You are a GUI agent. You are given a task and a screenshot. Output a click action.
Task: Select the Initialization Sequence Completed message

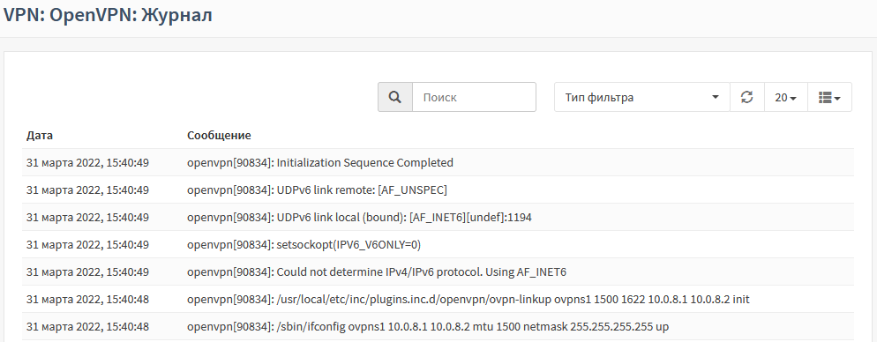click(x=320, y=162)
